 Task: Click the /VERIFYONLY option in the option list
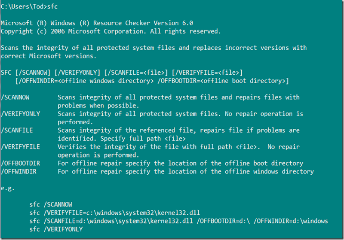(x=21, y=114)
